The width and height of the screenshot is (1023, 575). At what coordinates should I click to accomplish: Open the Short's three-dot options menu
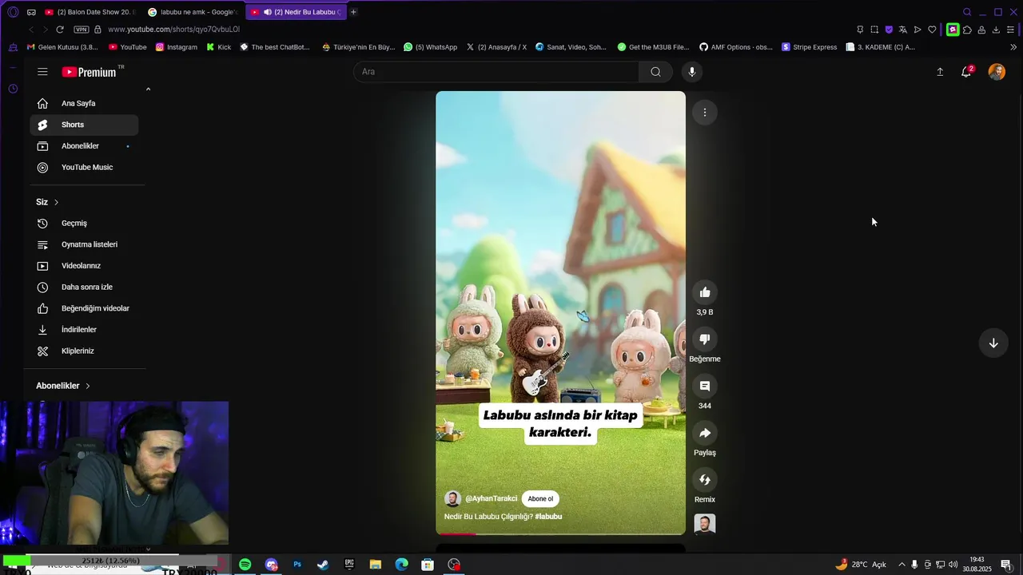pyautogui.click(x=705, y=113)
